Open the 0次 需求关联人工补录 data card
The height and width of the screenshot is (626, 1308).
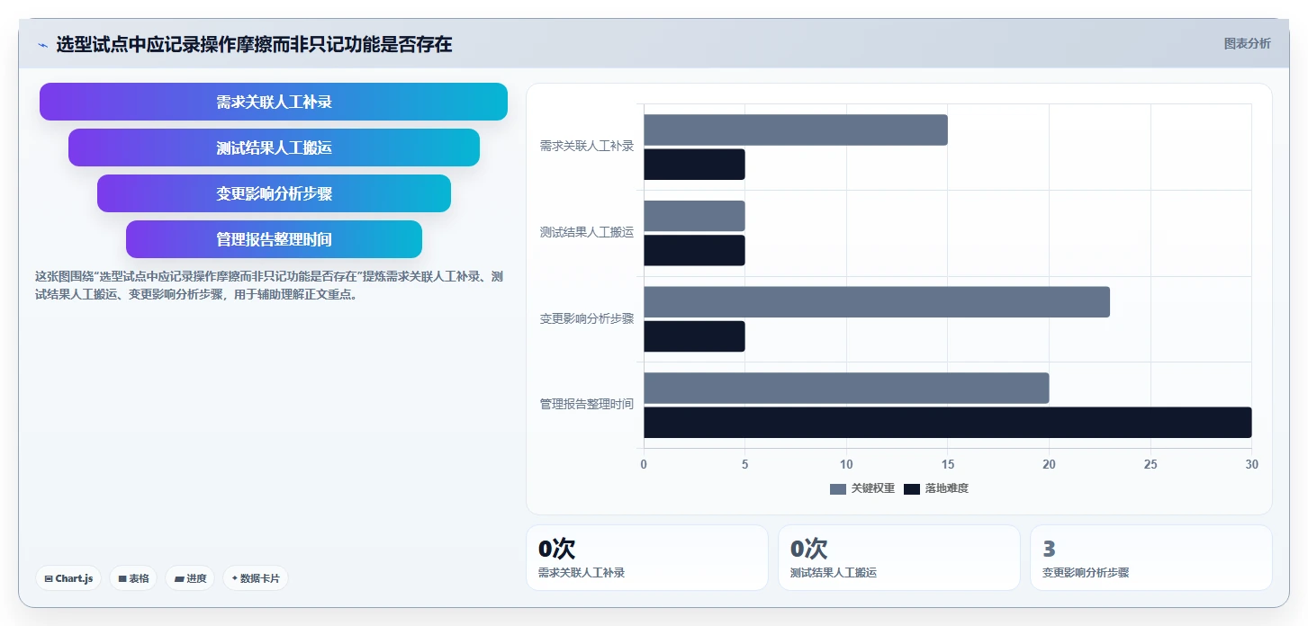[x=647, y=558]
